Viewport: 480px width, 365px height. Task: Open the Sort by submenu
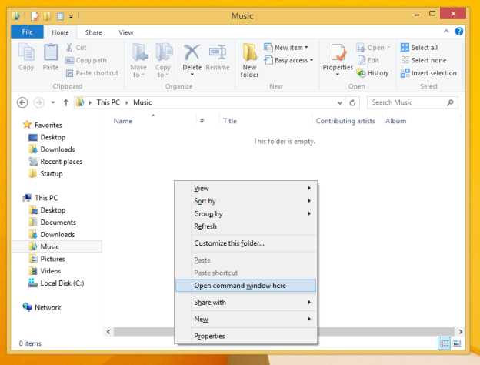245,201
